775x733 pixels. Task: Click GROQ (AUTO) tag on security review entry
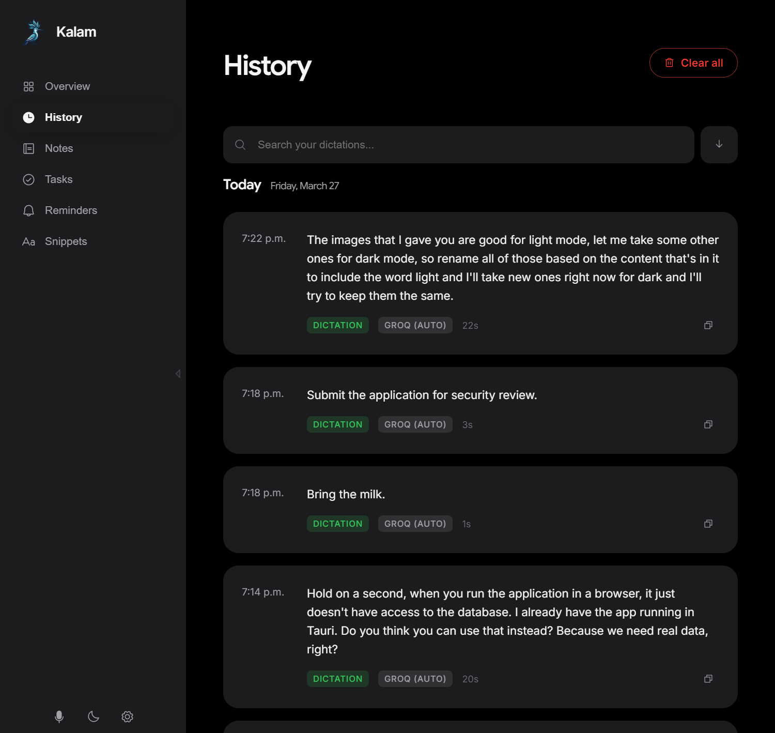coord(415,424)
